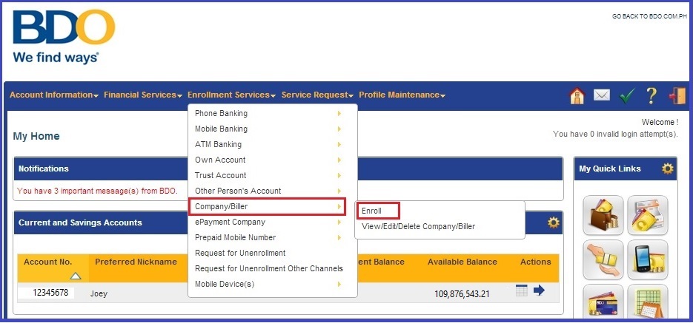Click the calendar schedule quick link
The height and width of the screenshot is (323, 693).
[x=648, y=301]
